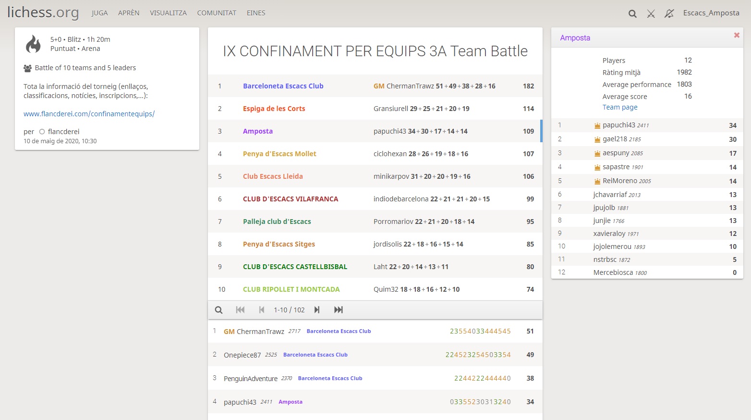Open flancderei creator profile
751x420 pixels.
click(63, 132)
